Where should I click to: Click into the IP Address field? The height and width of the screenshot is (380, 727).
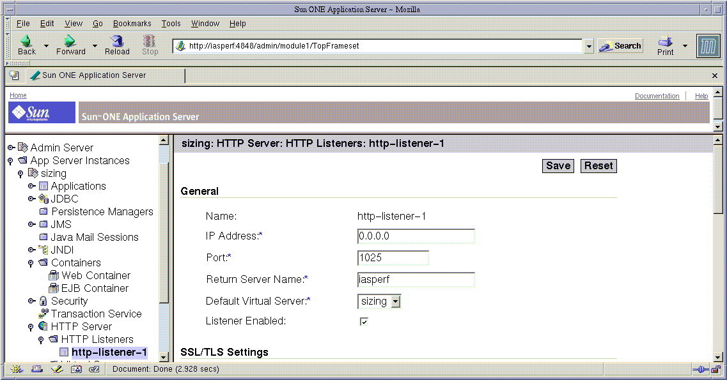[x=416, y=236]
